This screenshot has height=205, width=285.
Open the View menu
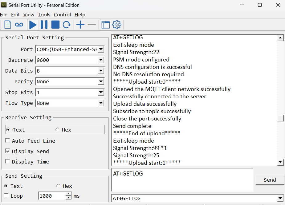click(x=29, y=15)
